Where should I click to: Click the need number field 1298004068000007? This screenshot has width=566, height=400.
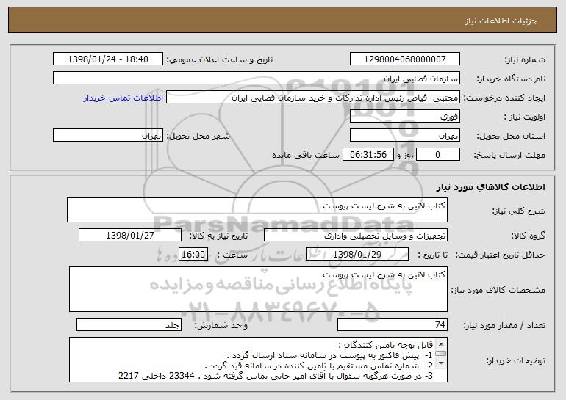(x=404, y=59)
